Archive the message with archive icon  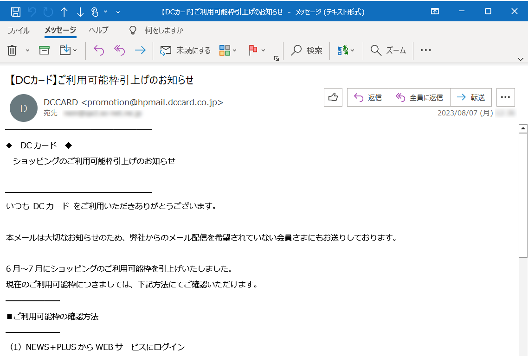tap(44, 50)
